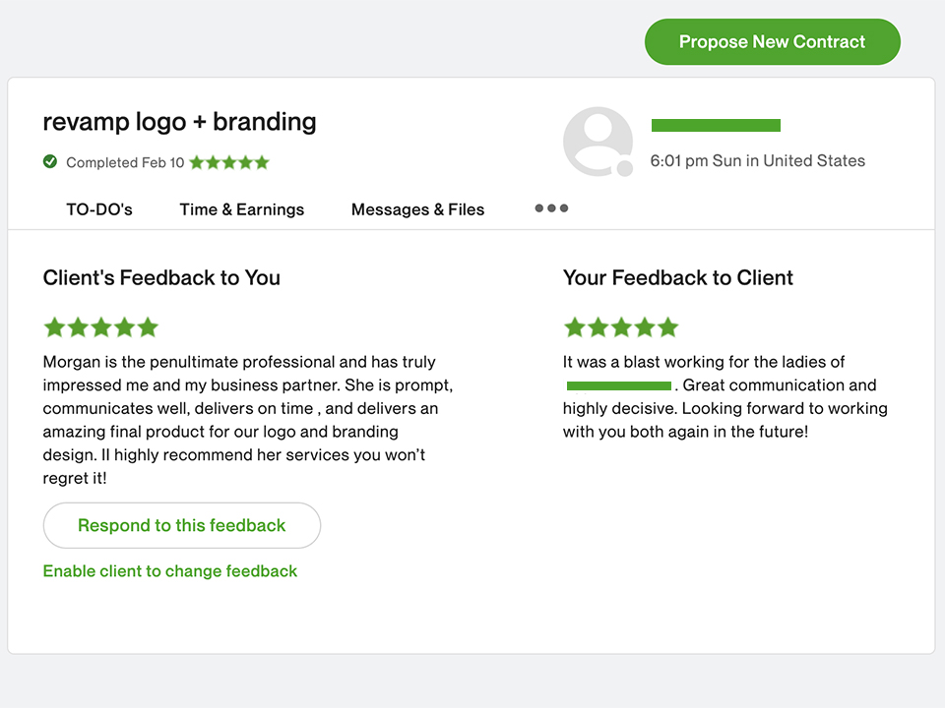Click the Client's Feedback to You heading
This screenshot has width=945, height=708.
161,277
